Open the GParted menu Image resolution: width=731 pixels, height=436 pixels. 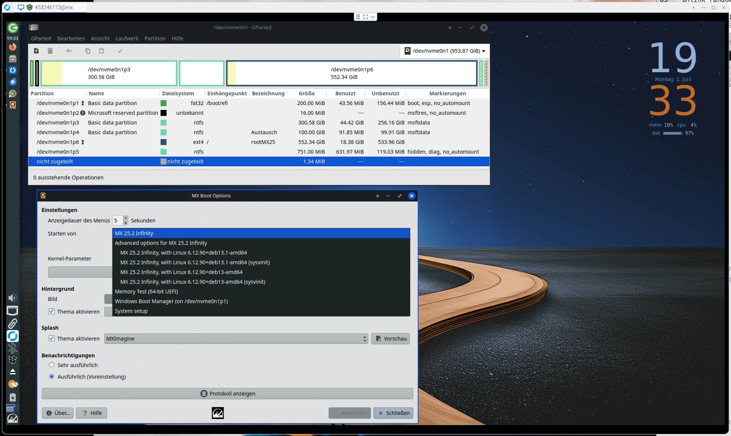(41, 39)
